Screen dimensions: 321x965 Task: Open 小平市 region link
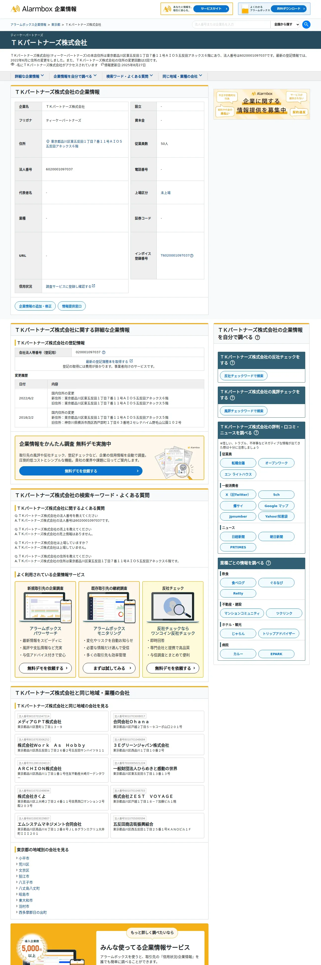point(24,858)
